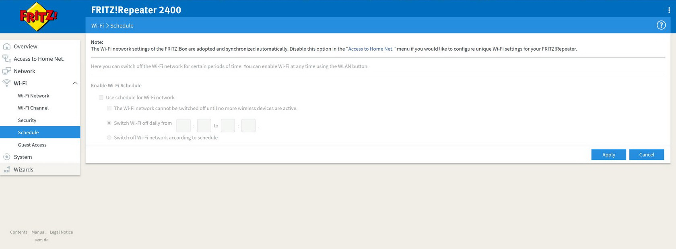Click the start hour input field
The image size is (676, 249).
click(183, 126)
